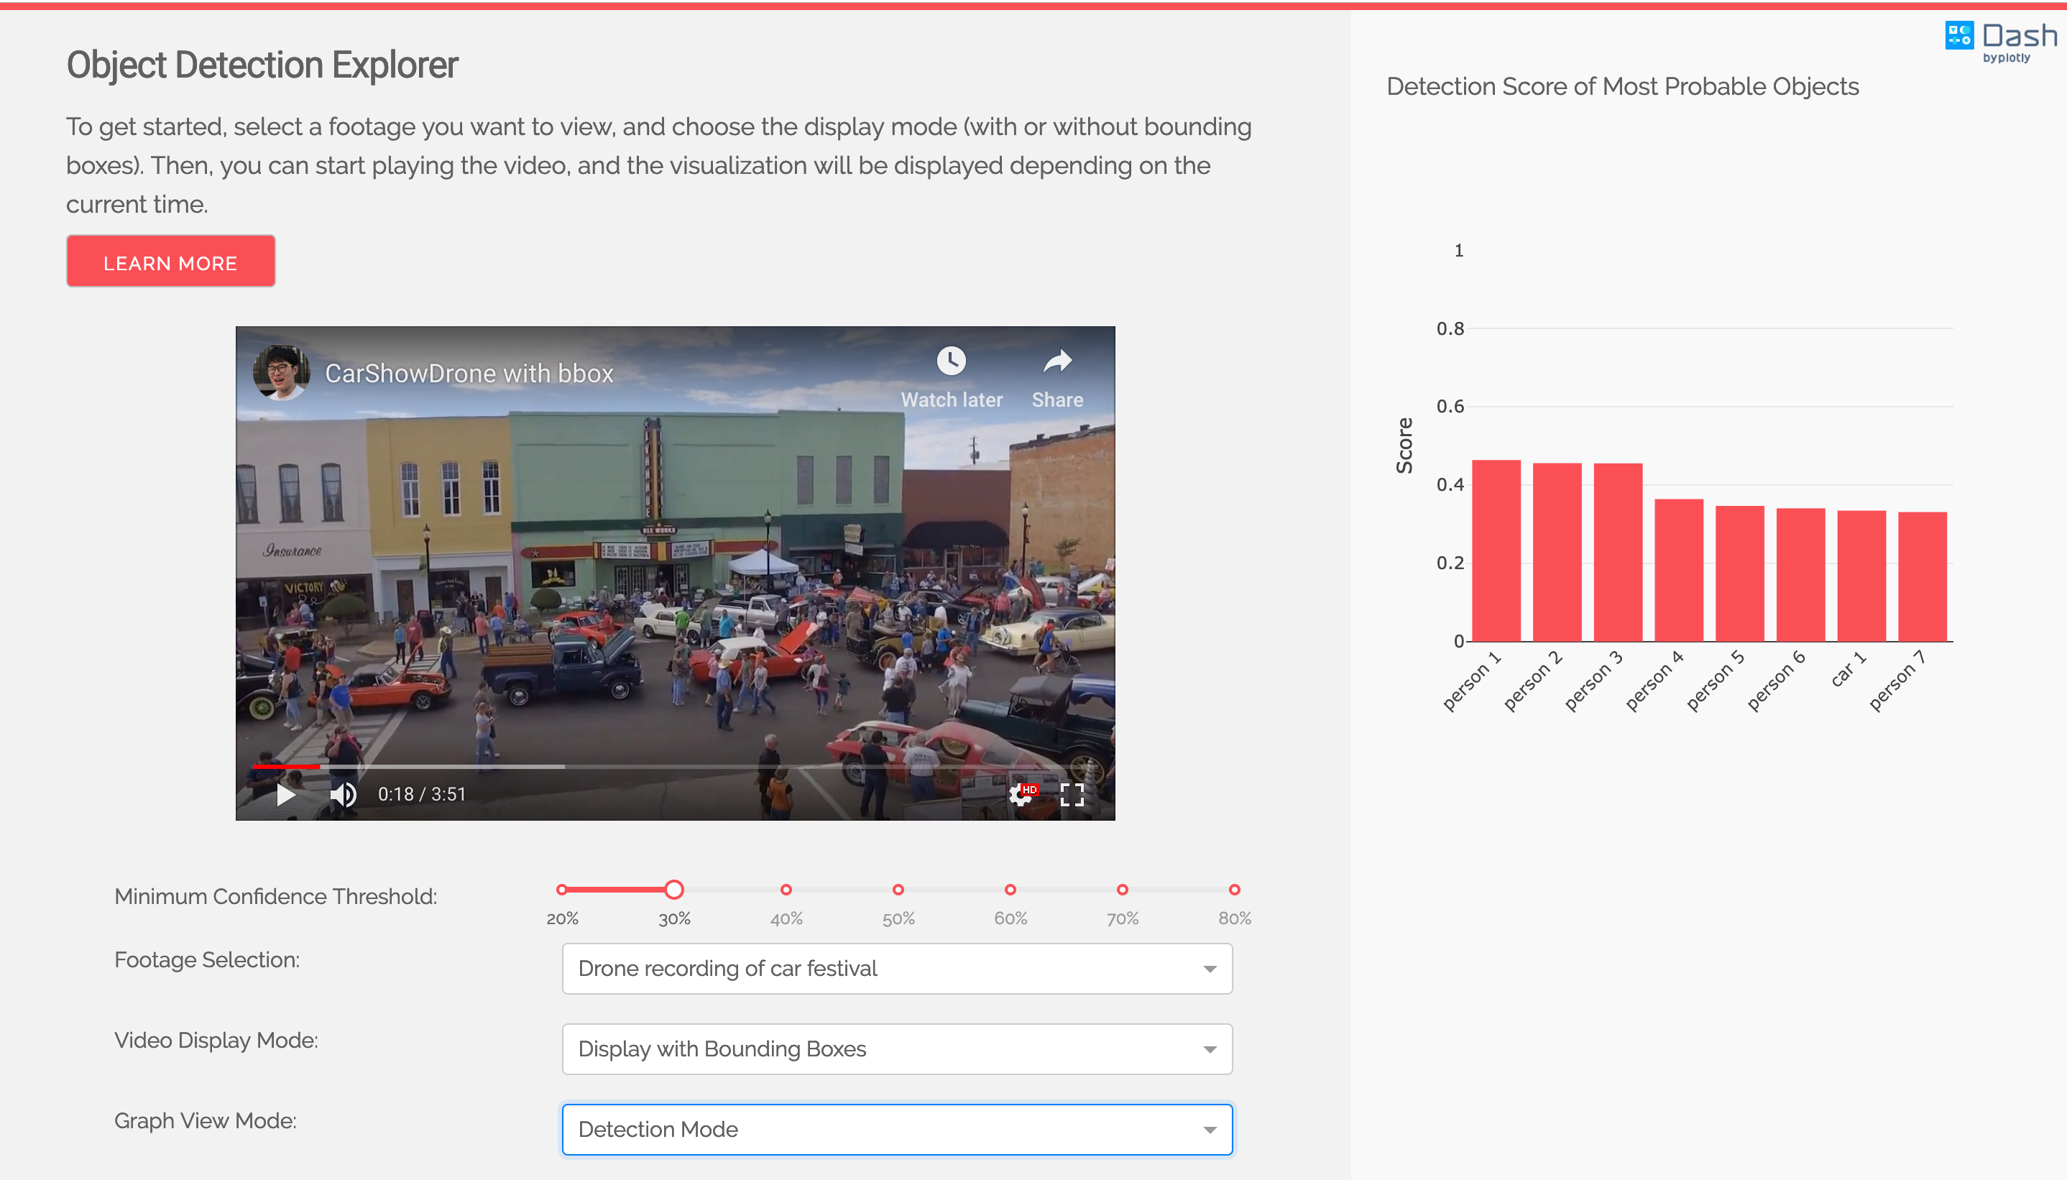Click the Dash by plotly logo
Viewport: 2067px width, 1180px height.
pos(2001,40)
